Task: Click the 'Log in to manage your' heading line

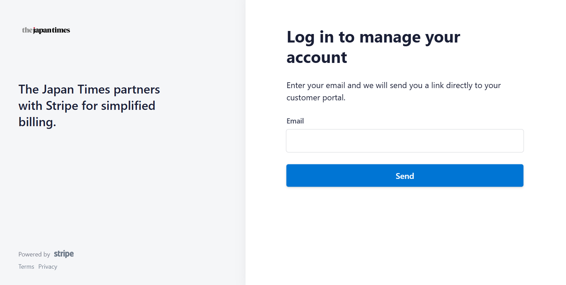Action: pos(373,37)
